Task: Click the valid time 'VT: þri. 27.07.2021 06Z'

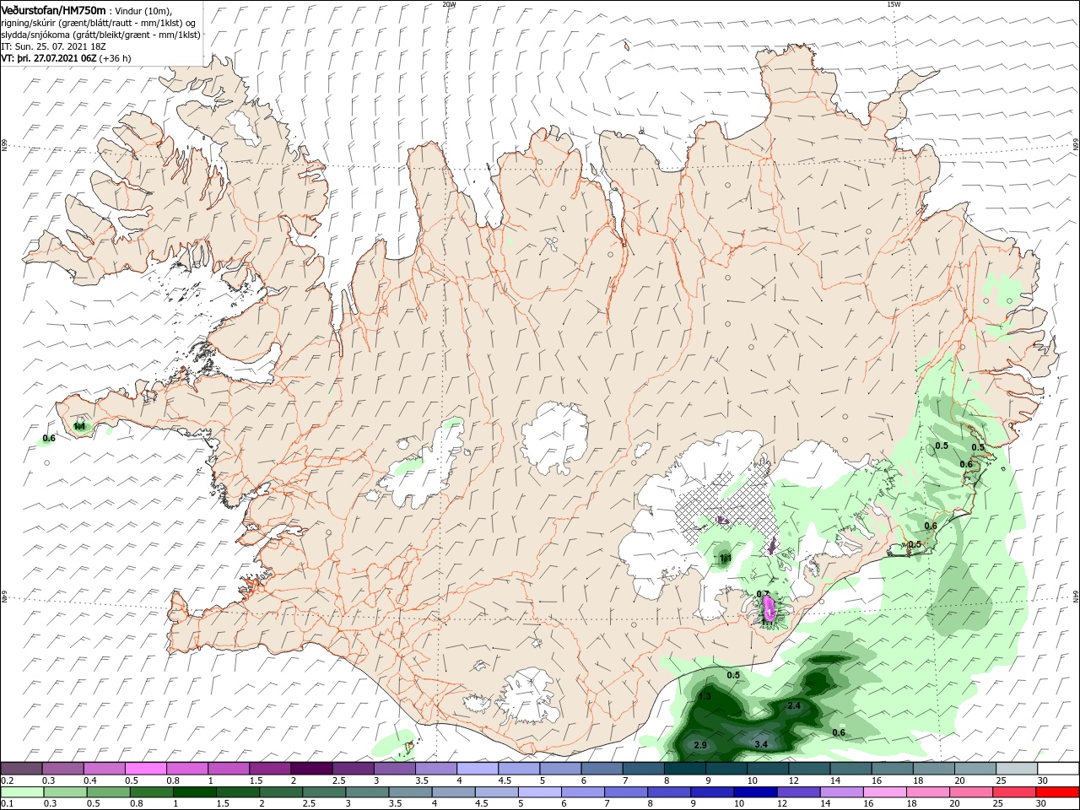Action: click(48, 58)
